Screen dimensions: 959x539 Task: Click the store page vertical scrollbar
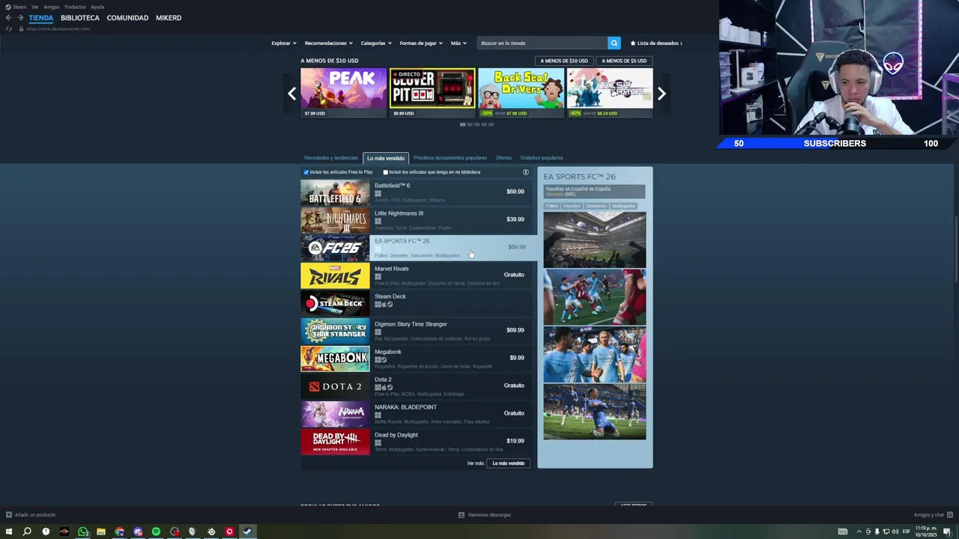957,251
